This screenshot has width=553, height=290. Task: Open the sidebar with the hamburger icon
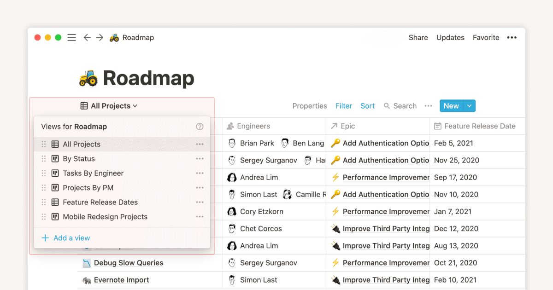tap(71, 37)
